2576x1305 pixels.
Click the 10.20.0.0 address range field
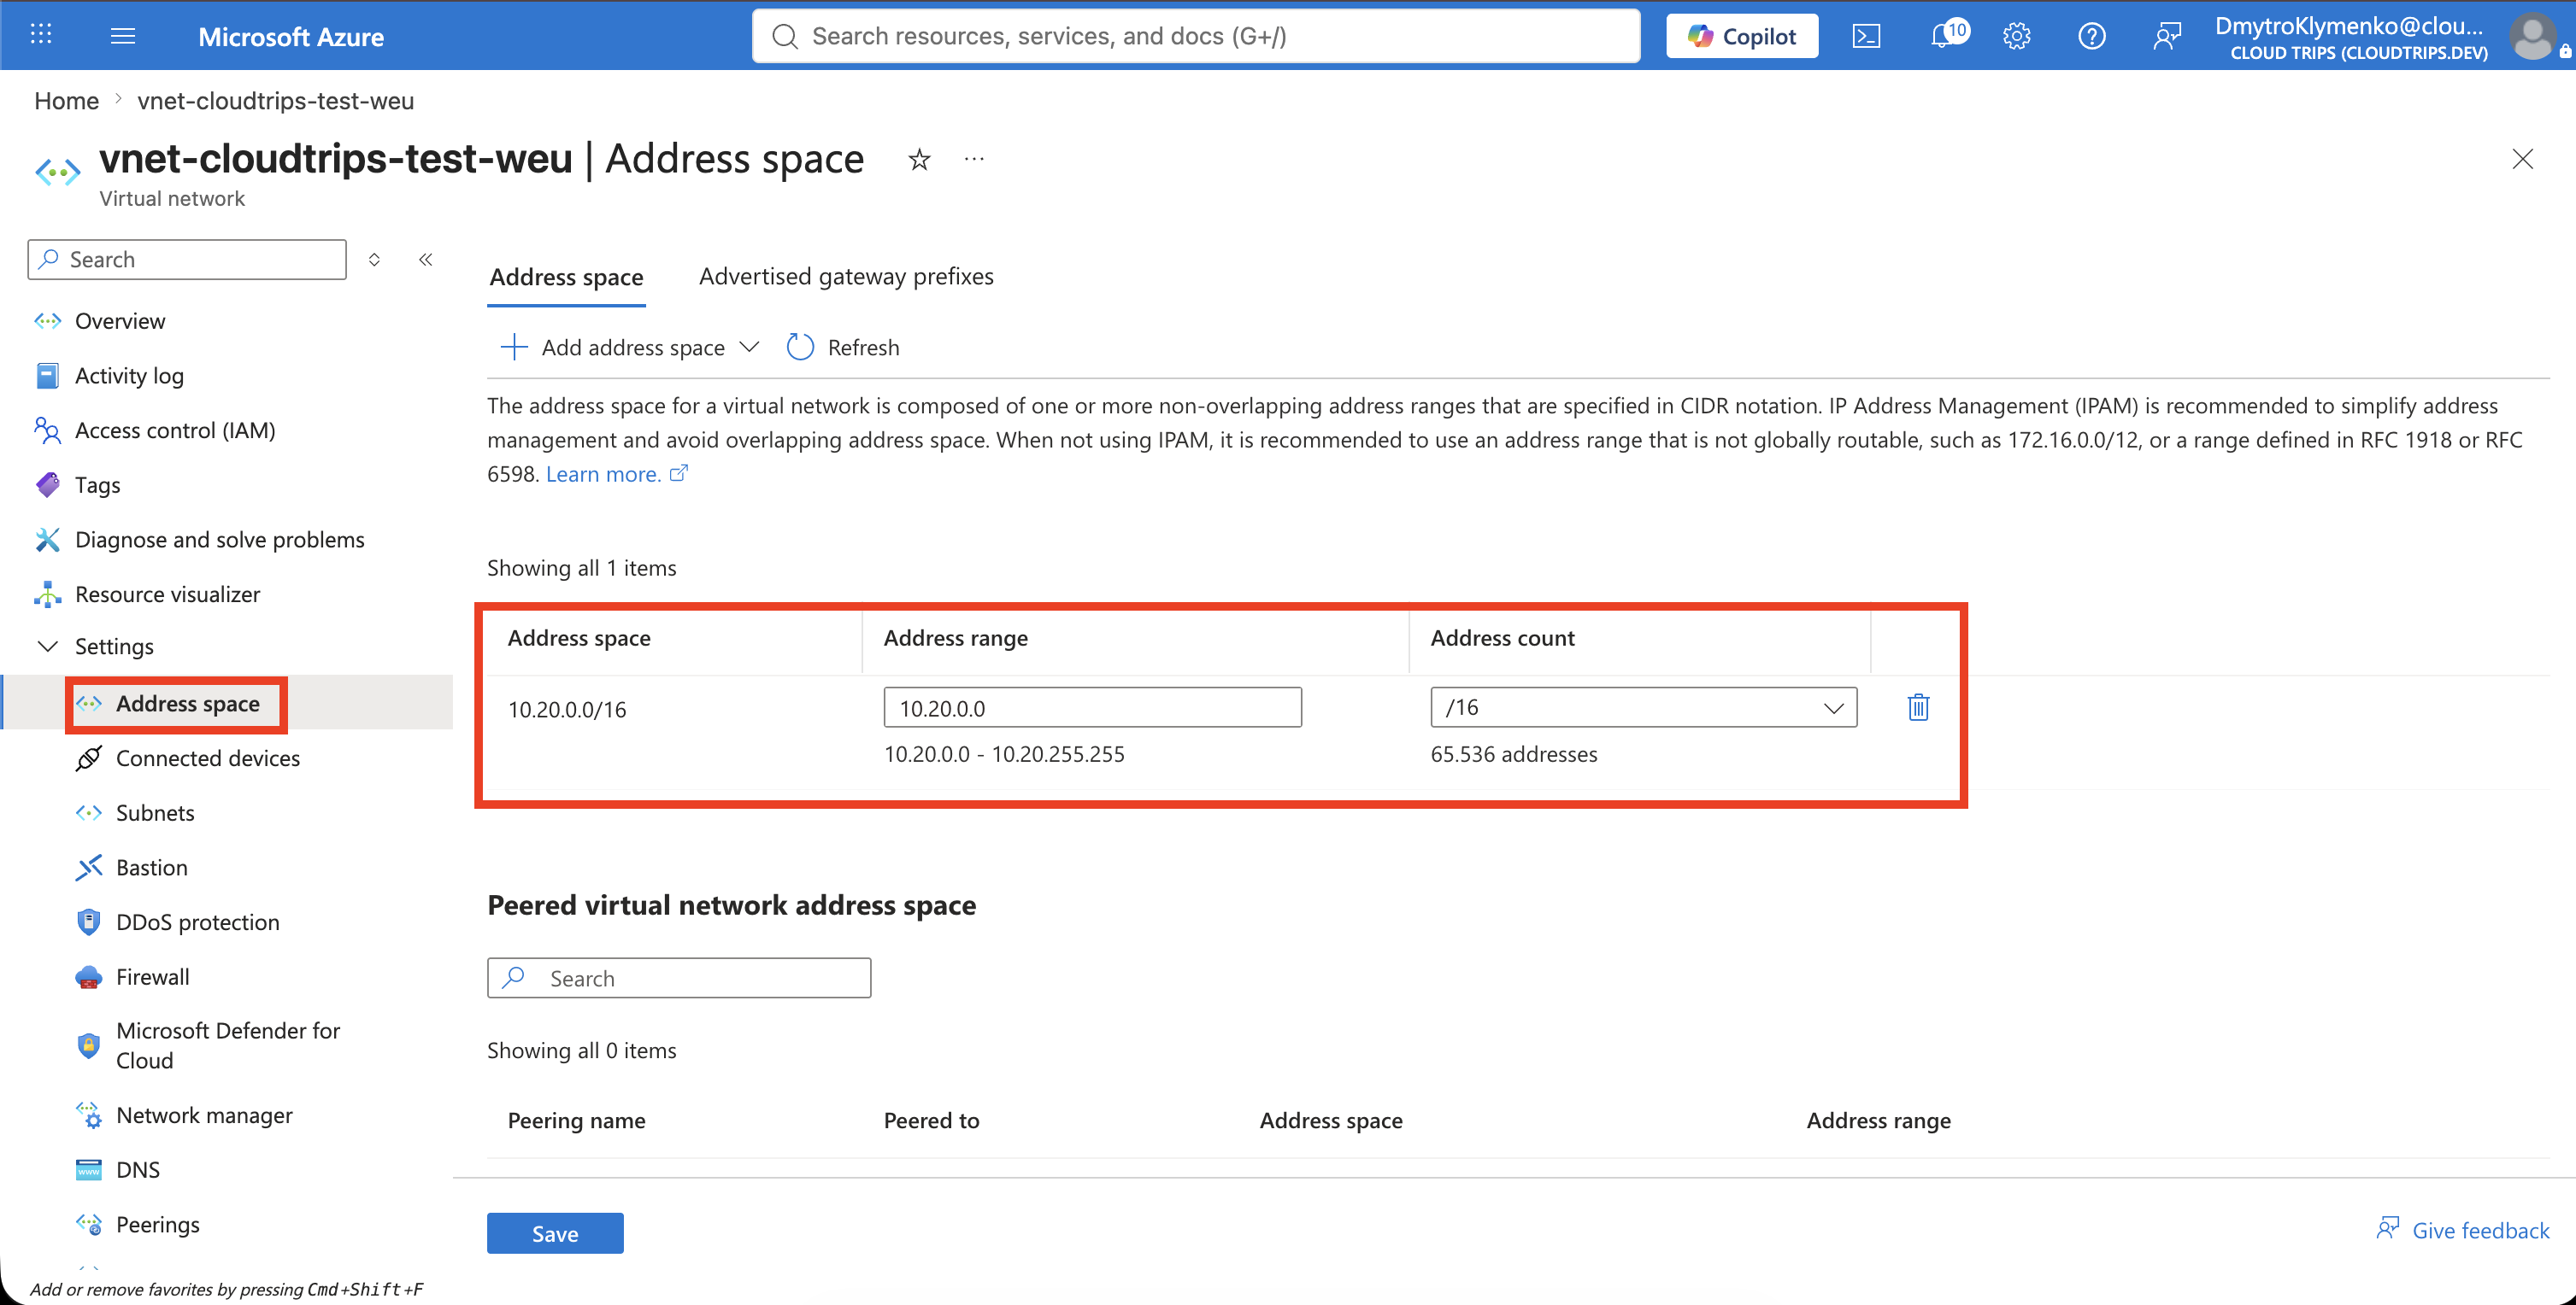pos(1092,707)
